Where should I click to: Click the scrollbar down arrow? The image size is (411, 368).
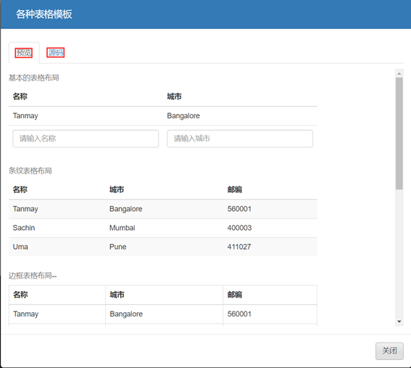(x=399, y=322)
